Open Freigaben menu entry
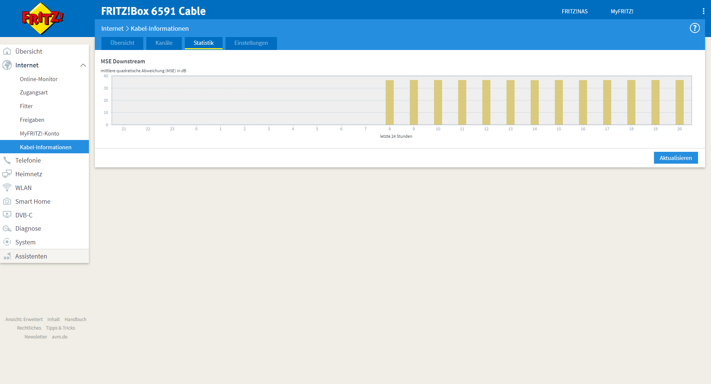This screenshot has width=711, height=384. pos(32,120)
